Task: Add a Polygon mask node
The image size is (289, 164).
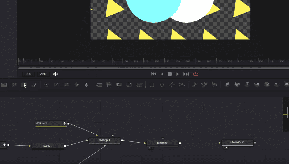Action: (172, 85)
